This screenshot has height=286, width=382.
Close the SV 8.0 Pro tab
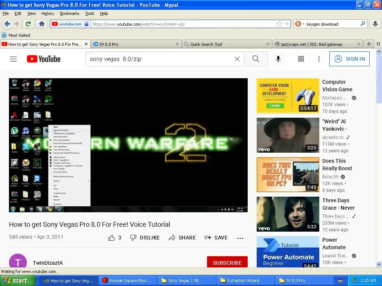click(x=177, y=44)
